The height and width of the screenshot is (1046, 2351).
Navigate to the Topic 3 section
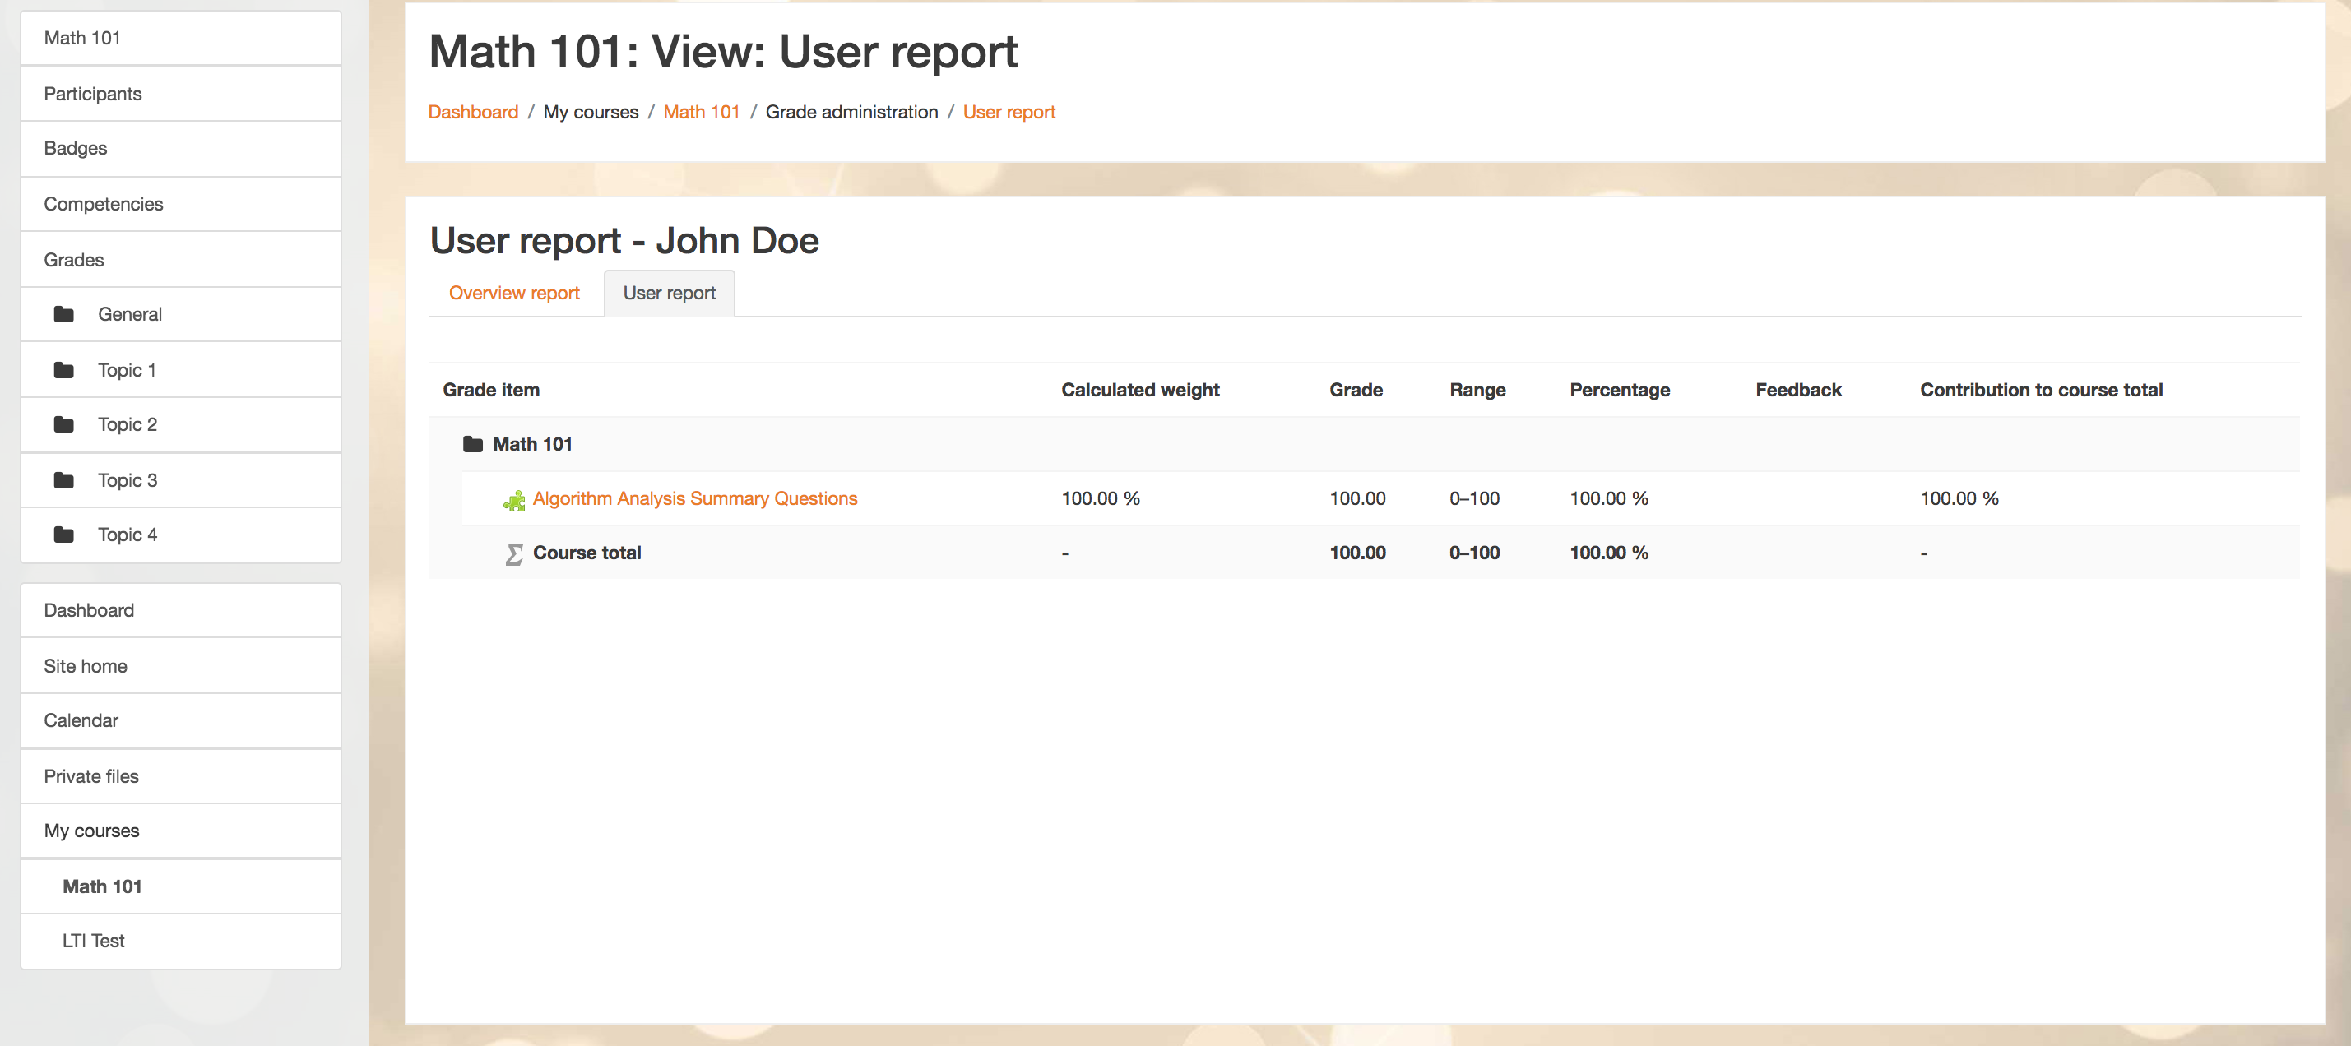point(181,480)
